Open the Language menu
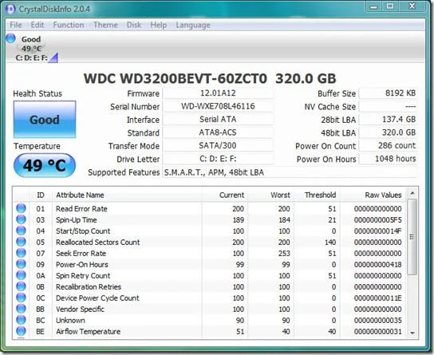 [x=193, y=26]
